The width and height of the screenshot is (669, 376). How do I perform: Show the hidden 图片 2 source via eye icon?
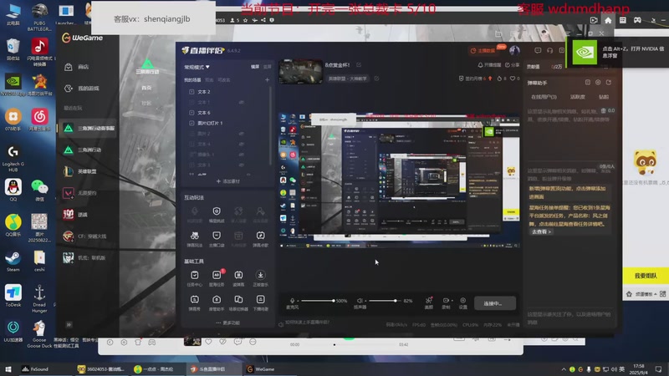(242, 134)
